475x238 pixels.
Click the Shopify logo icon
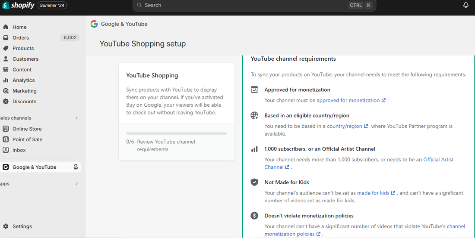click(6, 5)
